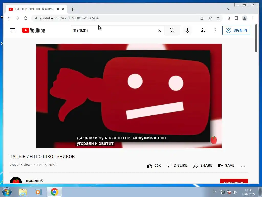Go back in browser history

(9, 18)
